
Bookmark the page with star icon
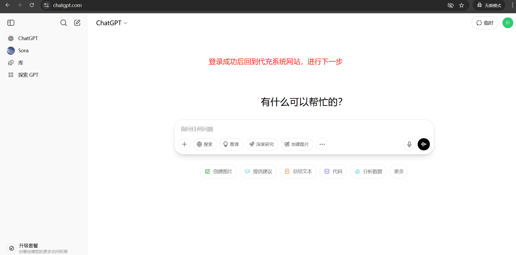coord(462,5)
